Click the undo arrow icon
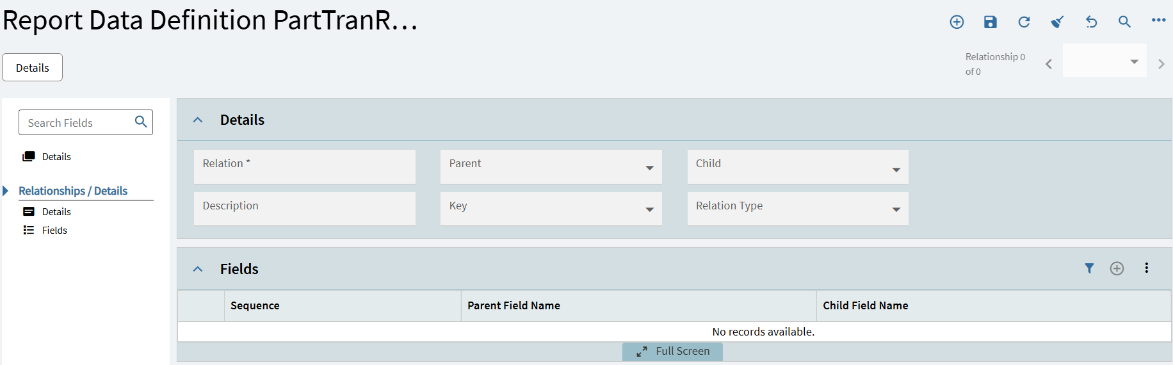Image resolution: width=1173 pixels, height=365 pixels. [x=1091, y=22]
